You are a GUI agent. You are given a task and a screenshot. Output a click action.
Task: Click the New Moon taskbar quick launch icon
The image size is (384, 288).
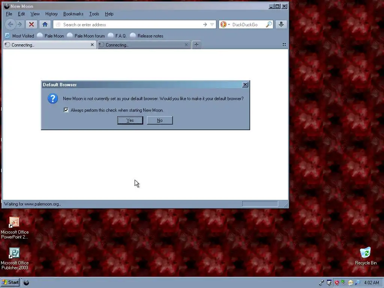[26, 282]
